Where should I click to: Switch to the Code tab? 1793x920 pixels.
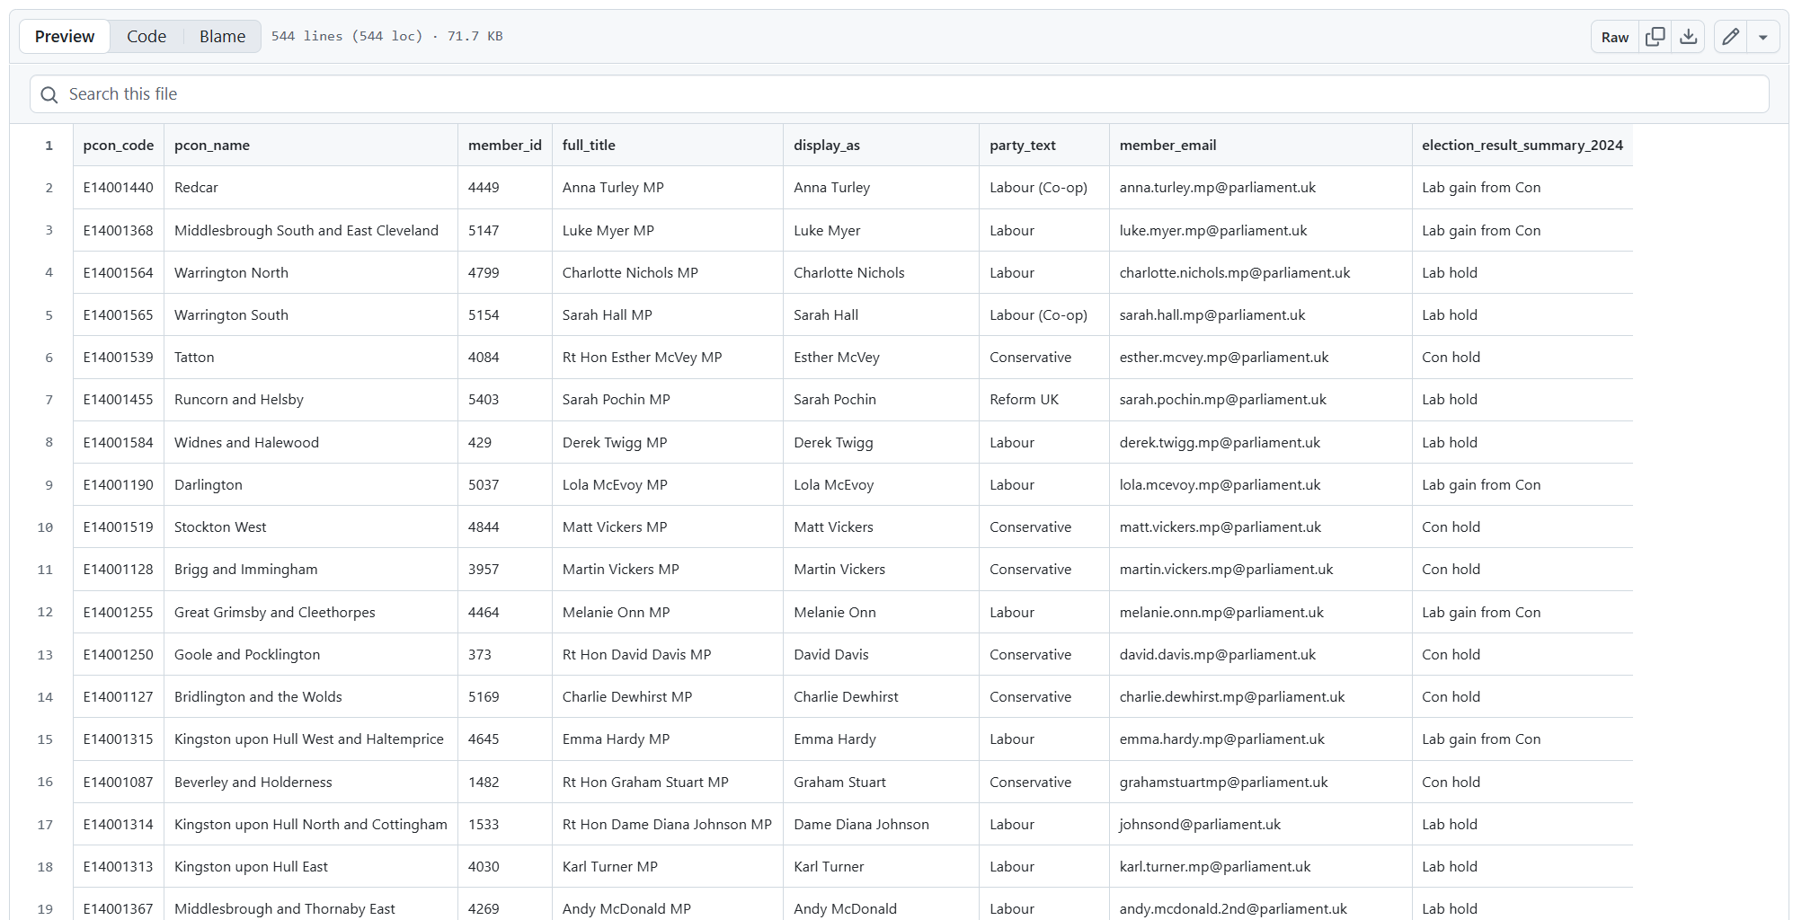(146, 36)
